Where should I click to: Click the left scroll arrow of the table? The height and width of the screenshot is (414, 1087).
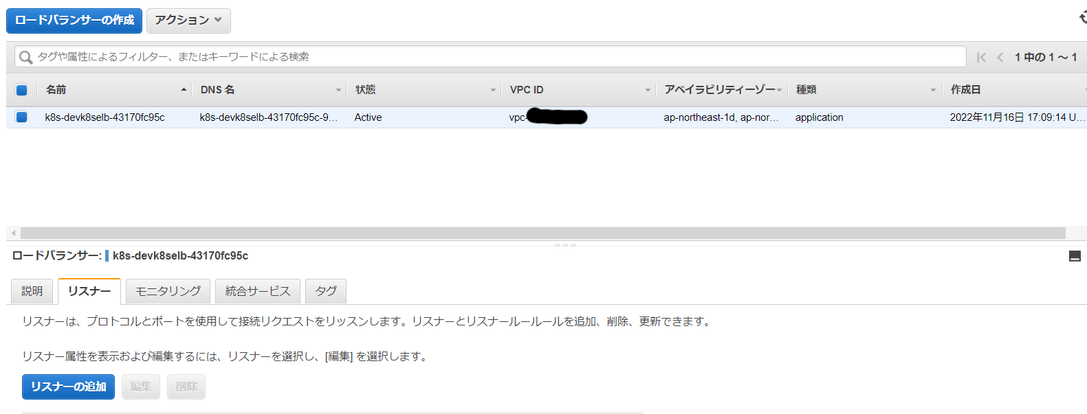pyautogui.click(x=13, y=233)
